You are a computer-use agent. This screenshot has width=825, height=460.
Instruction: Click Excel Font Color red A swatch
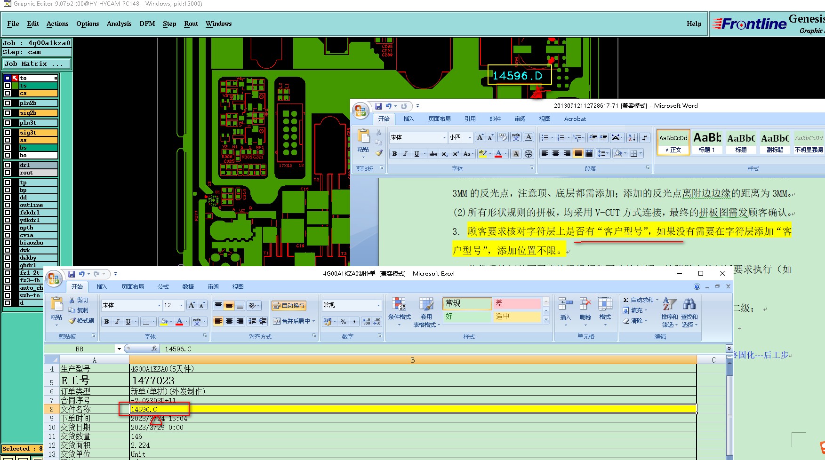pyautogui.click(x=179, y=322)
